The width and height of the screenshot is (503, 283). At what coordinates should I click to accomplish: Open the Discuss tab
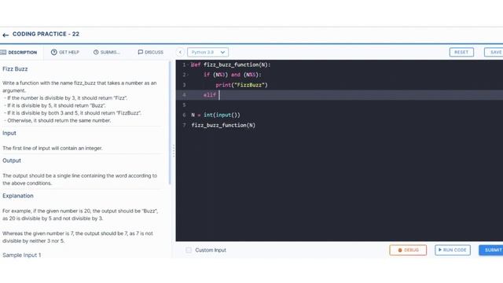[150, 53]
